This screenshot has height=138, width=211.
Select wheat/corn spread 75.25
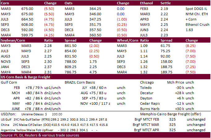[165, 51]
